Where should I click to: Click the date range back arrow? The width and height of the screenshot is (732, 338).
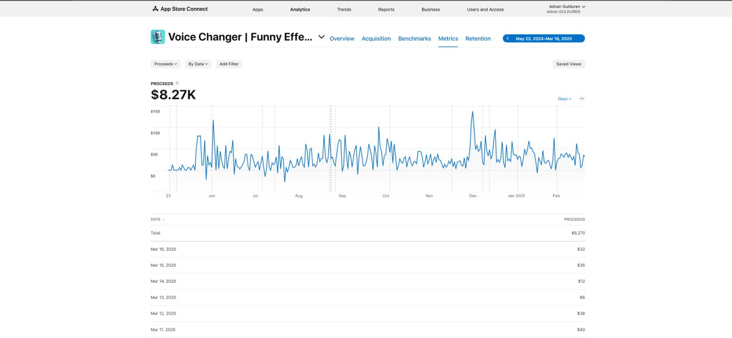[x=508, y=39]
